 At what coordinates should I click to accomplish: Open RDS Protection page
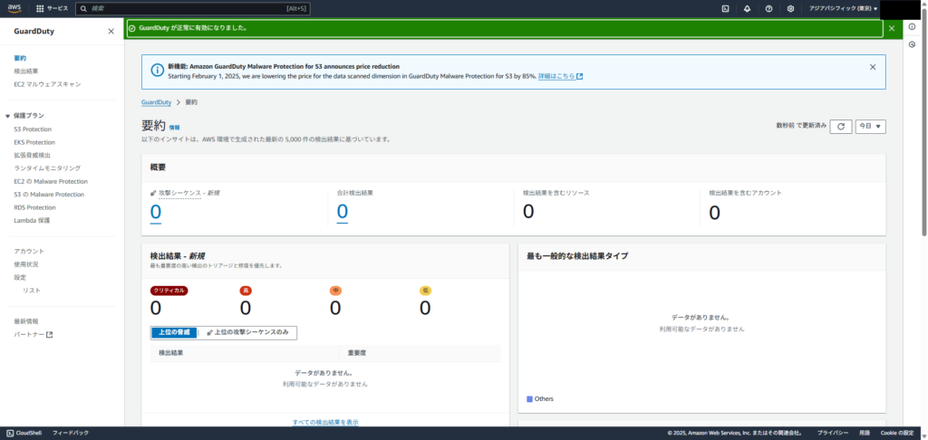(35, 207)
